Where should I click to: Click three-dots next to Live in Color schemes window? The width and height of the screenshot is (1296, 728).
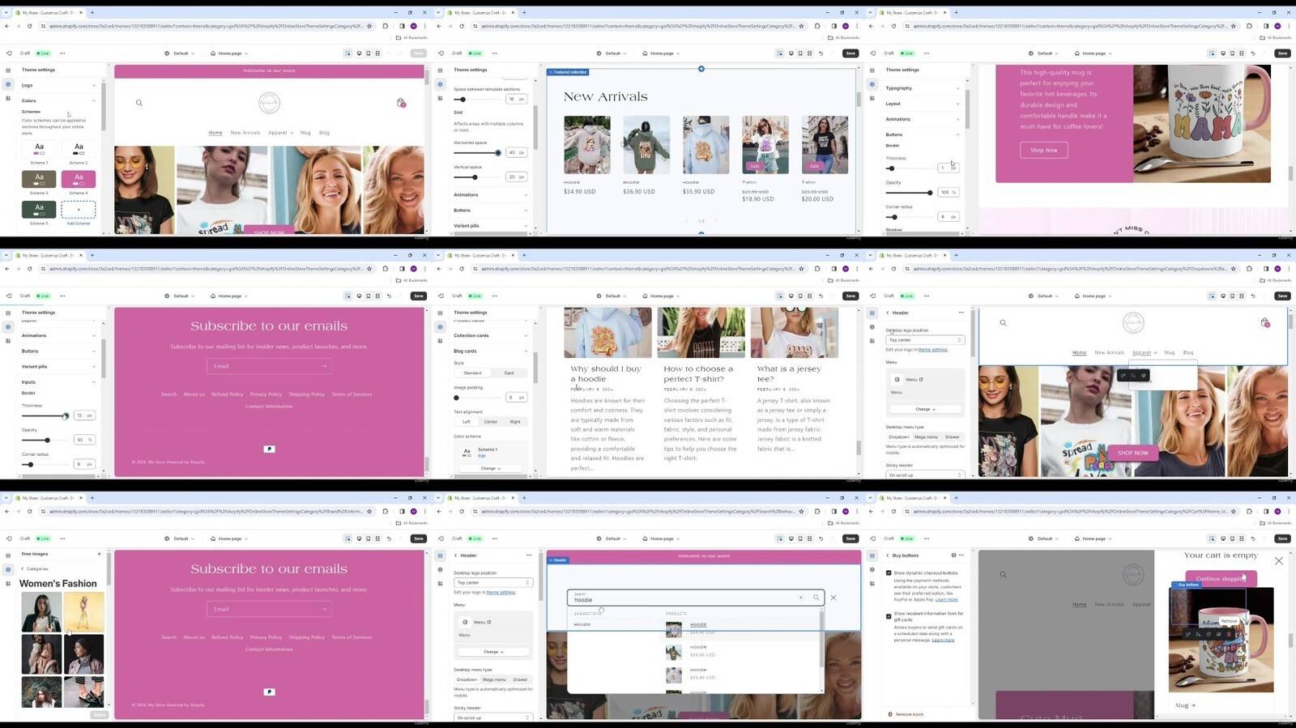[62, 53]
